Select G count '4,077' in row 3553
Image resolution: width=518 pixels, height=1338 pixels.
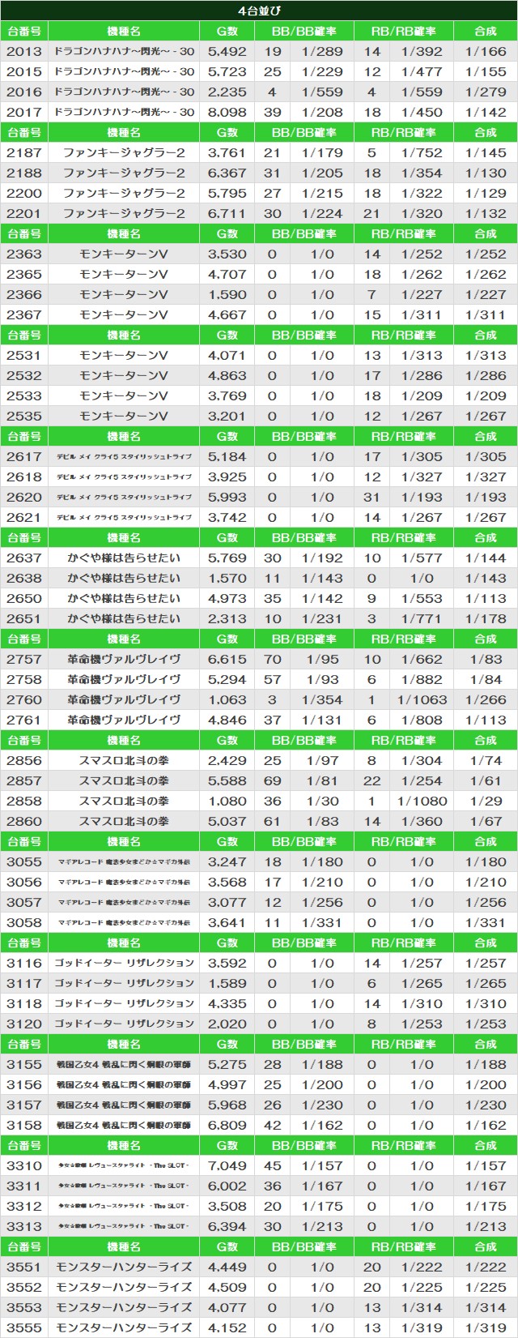click(x=227, y=1307)
